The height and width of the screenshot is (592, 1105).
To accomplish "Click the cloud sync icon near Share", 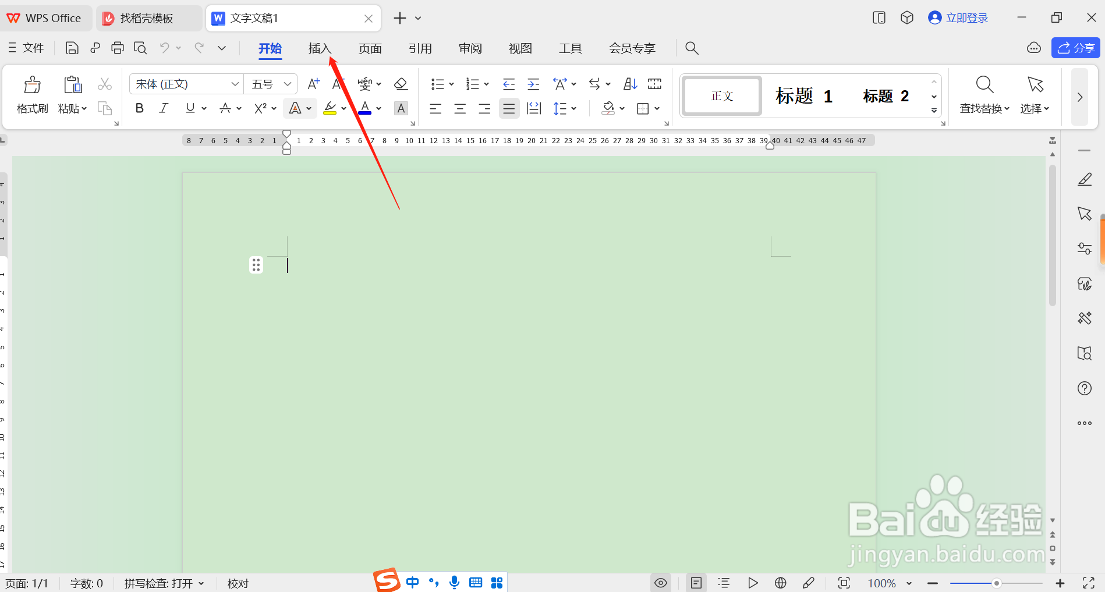I will point(1034,48).
